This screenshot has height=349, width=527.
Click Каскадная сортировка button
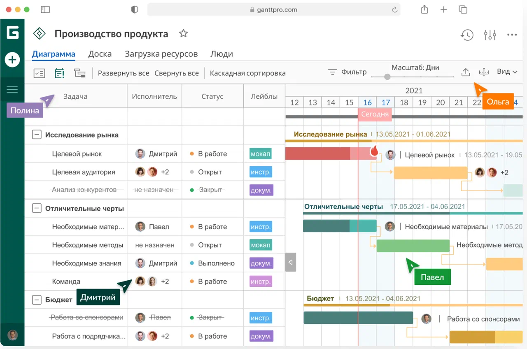pyautogui.click(x=247, y=73)
